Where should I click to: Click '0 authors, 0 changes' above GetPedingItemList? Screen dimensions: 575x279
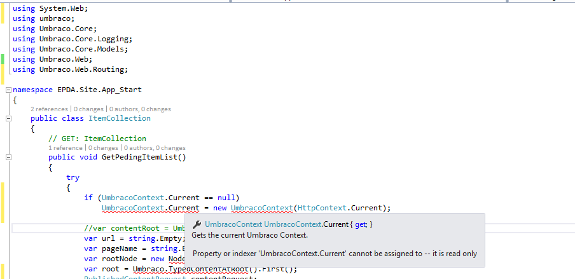[155, 148]
